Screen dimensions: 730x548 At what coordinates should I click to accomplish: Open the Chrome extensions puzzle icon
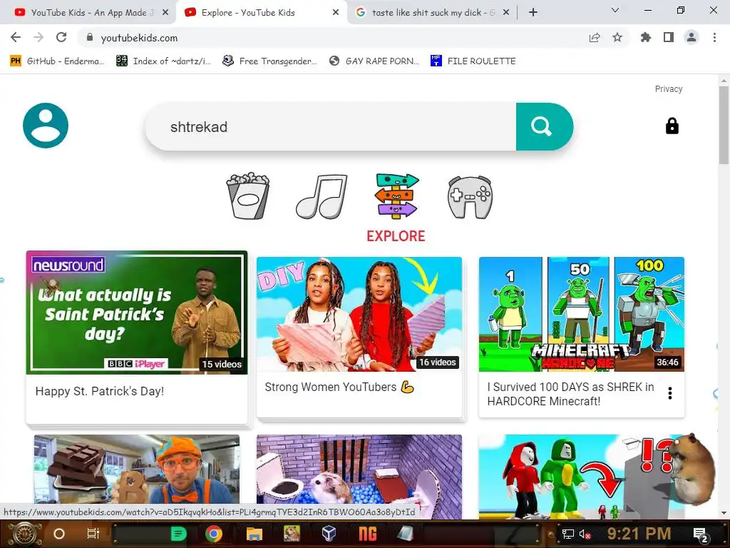pyautogui.click(x=645, y=37)
